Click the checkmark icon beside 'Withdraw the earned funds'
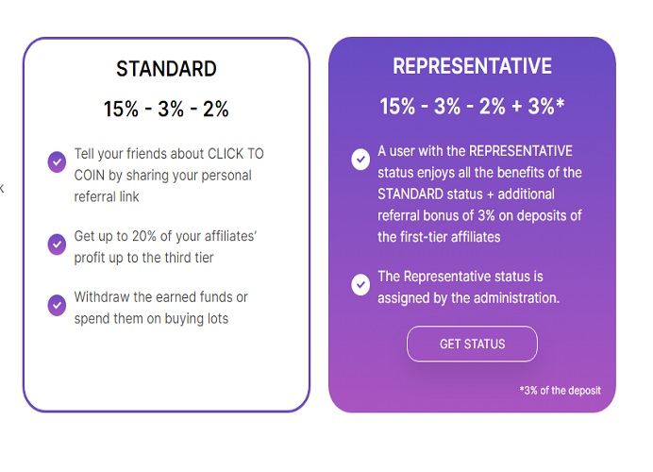The image size is (653, 472). point(57,305)
